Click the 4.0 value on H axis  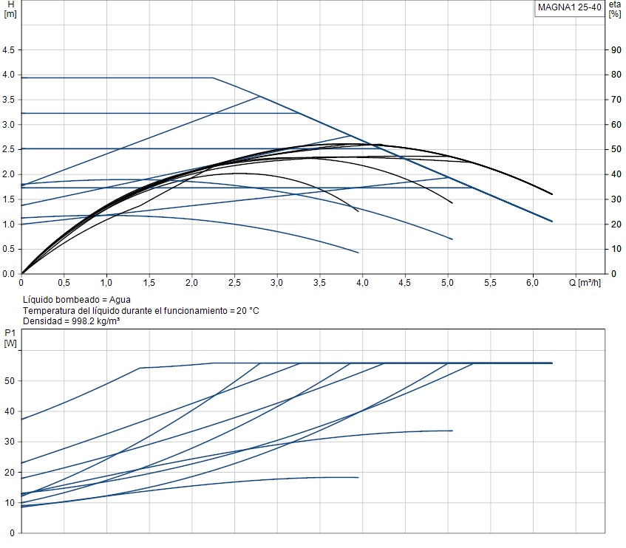point(8,75)
